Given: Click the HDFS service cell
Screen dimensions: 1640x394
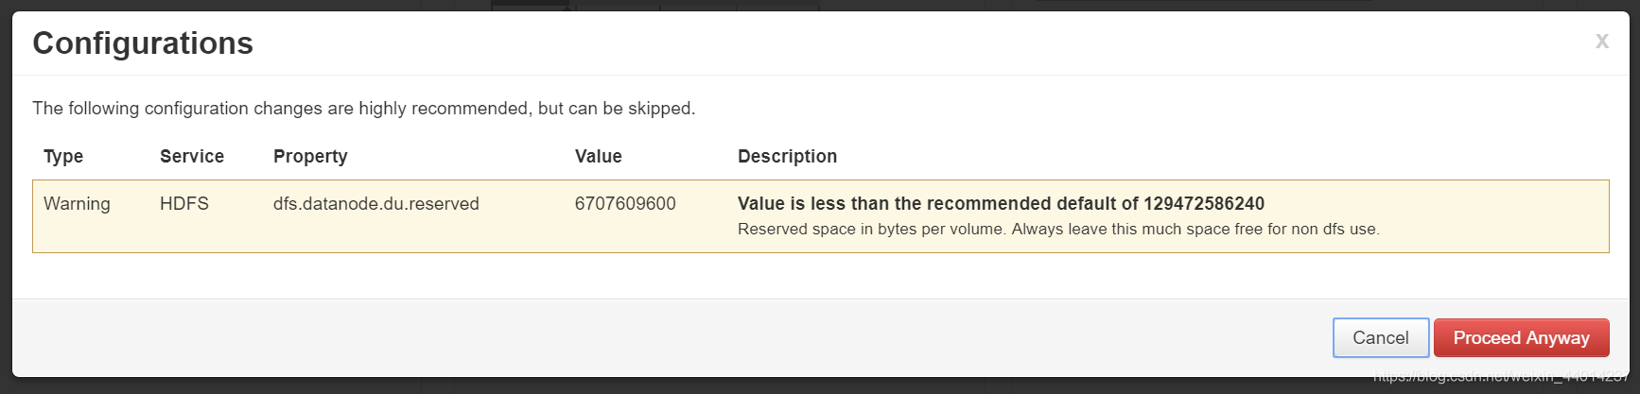Looking at the screenshot, I should (184, 204).
